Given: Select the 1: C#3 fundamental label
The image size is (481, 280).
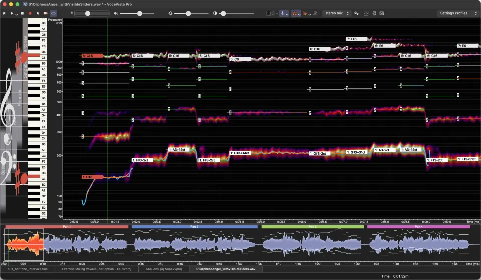Looking at the screenshot, I should tap(92, 177).
